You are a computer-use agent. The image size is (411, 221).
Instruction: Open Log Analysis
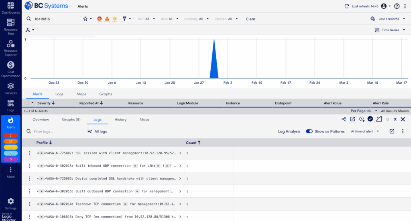[x=289, y=132]
